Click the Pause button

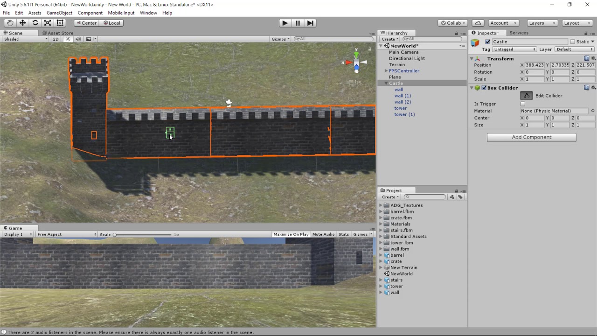coord(298,23)
